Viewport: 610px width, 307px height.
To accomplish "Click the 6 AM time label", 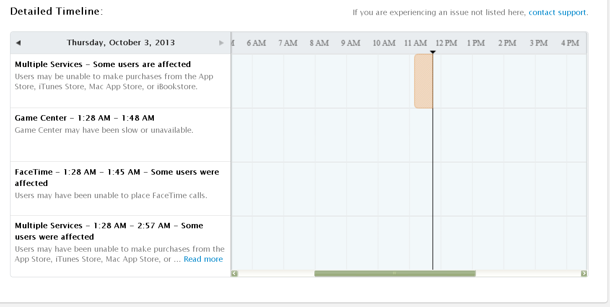I will point(256,43).
